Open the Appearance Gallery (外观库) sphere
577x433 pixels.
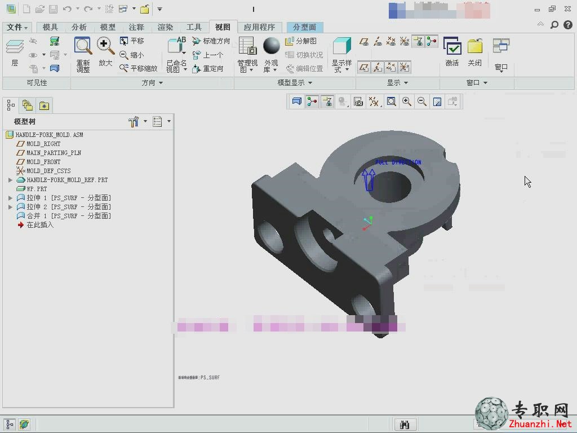(x=272, y=46)
